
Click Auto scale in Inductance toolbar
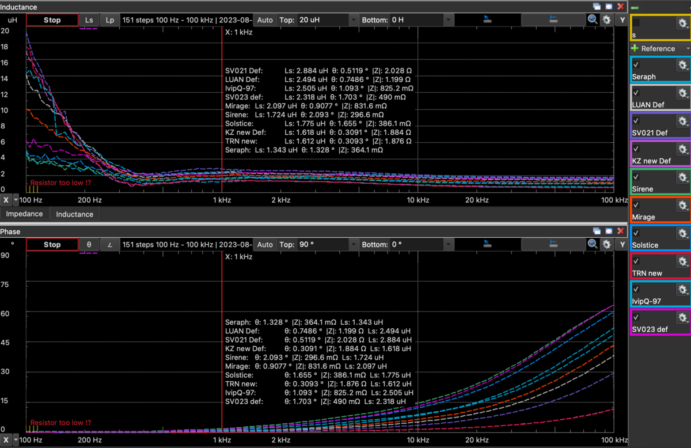[x=265, y=20]
